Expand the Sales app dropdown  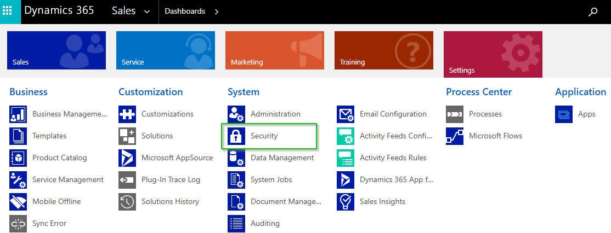(x=146, y=11)
